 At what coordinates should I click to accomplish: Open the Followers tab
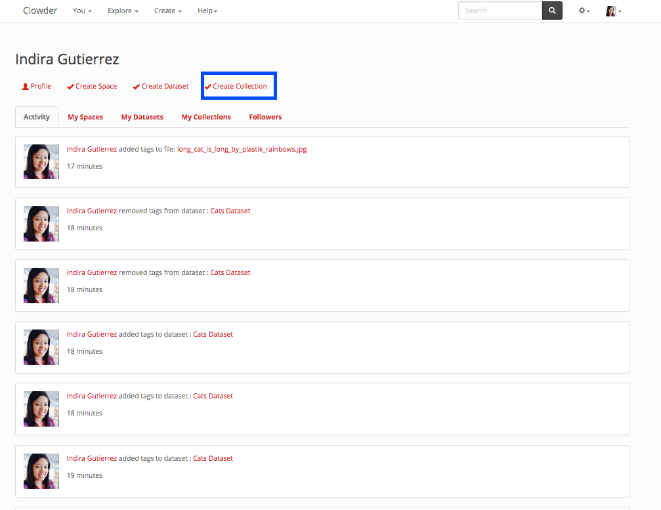265,117
